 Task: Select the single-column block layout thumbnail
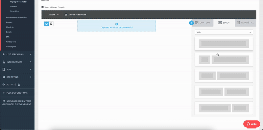pos(224,44)
